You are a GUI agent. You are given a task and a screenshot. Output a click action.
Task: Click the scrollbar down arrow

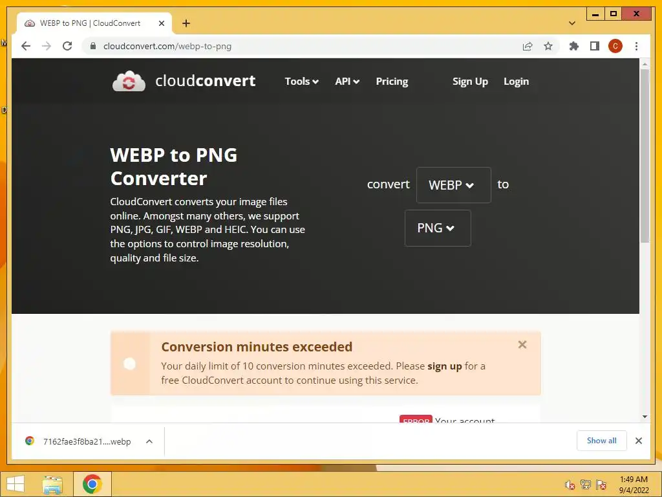coord(645,417)
